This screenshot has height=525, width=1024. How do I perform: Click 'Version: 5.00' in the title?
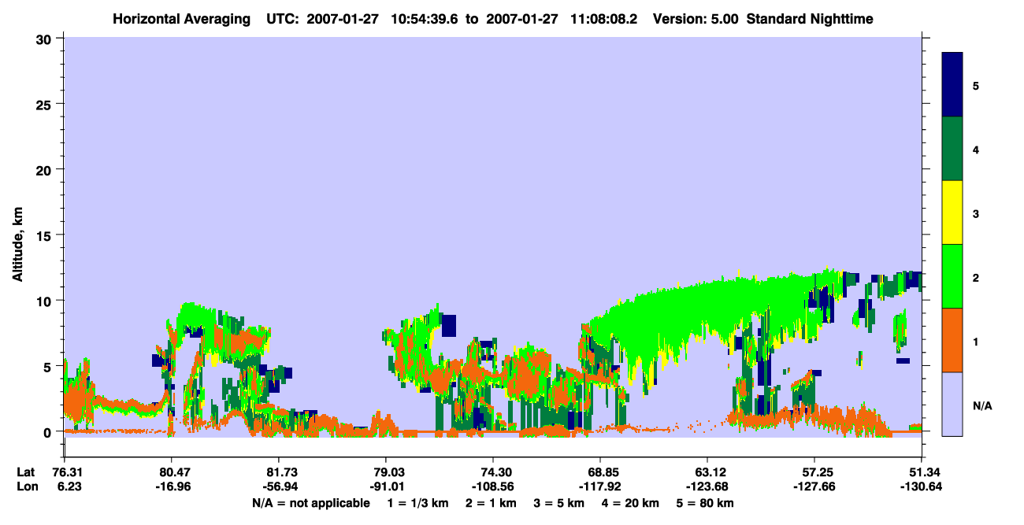(696, 18)
